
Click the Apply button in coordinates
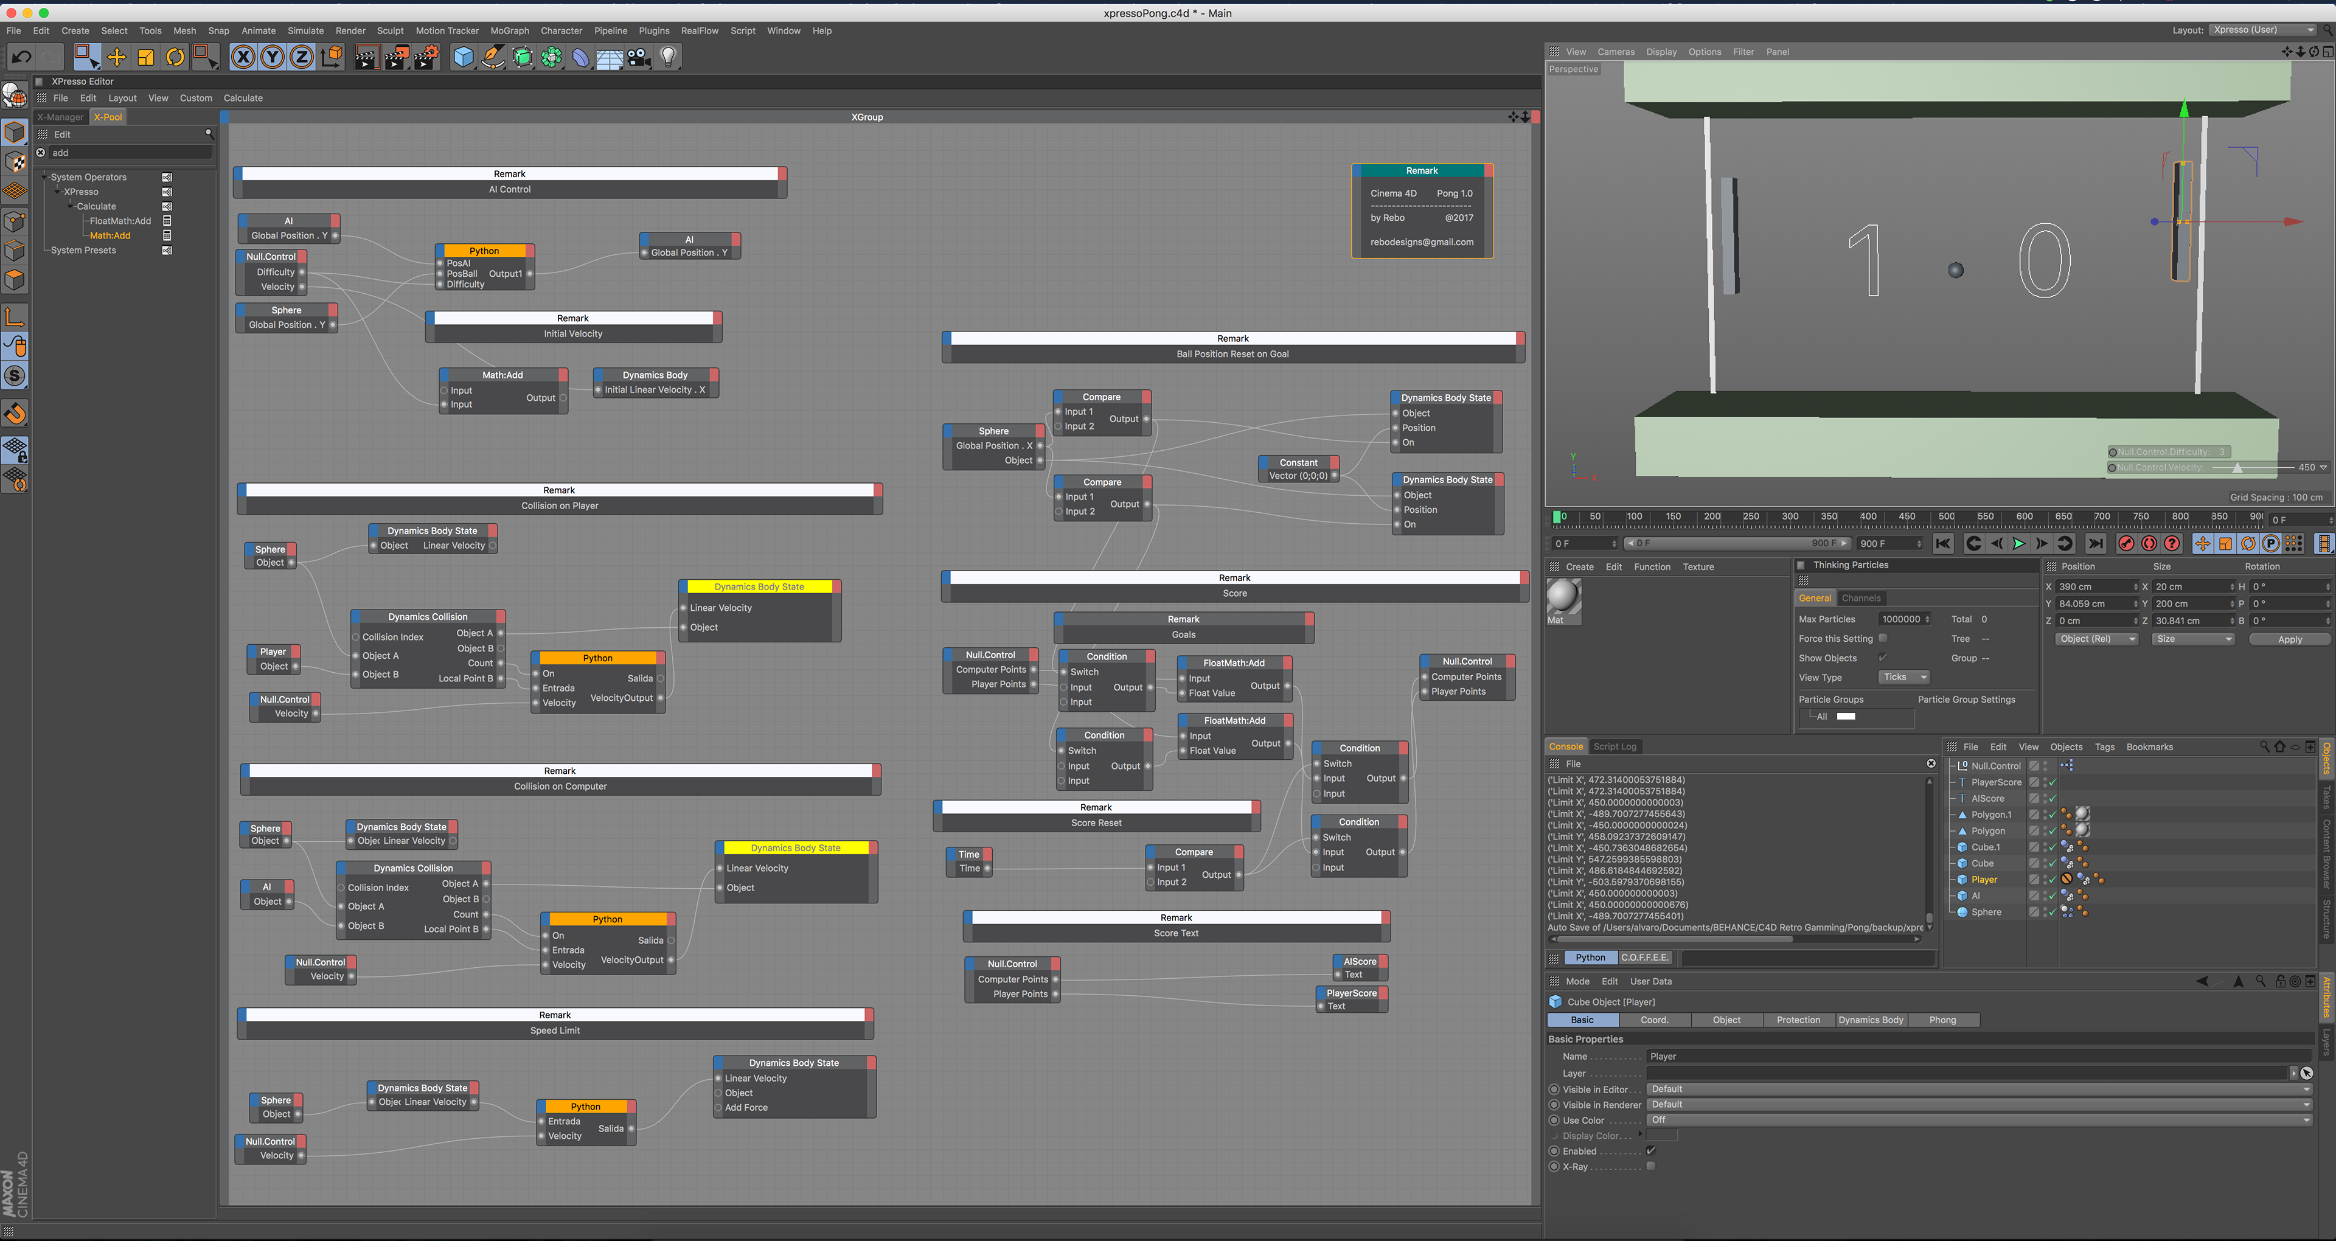(x=2289, y=639)
